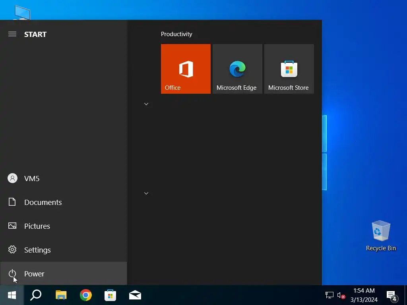This screenshot has height=305, width=407.
Task: Open the VM5 user account menu
Action: [x=63, y=178]
